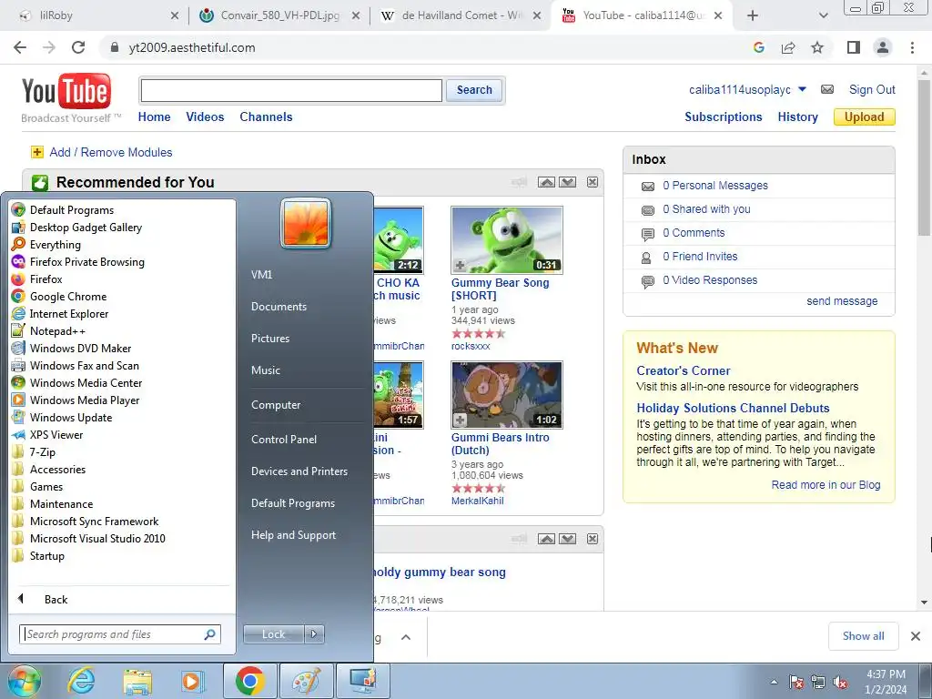Expand the Accessories folder

49,469
